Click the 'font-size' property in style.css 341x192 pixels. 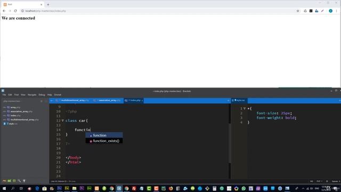(266, 113)
